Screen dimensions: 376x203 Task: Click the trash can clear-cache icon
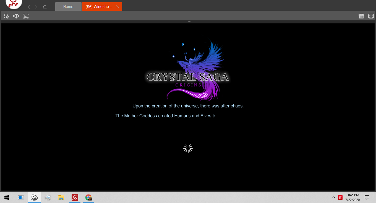point(361,16)
